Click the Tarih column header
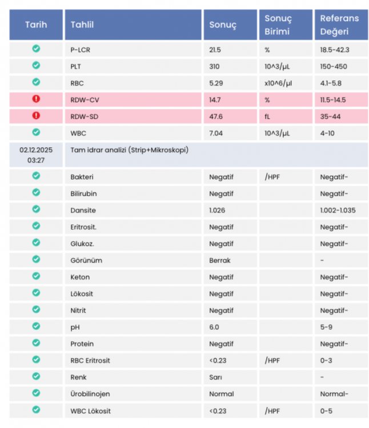The image size is (369, 428). coord(36,25)
